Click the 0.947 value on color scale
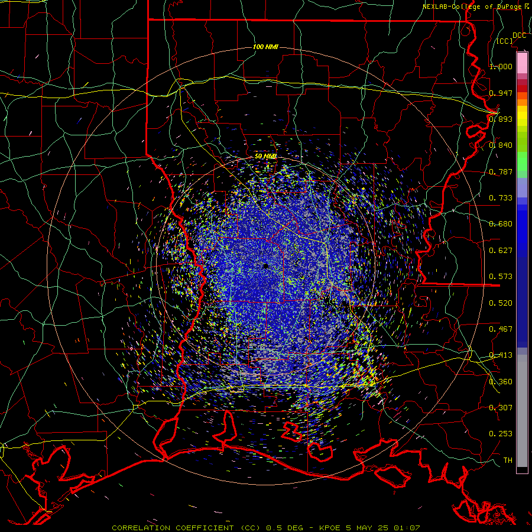Image resolution: width=532 pixels, height=532 pixels. tap(501, 93)
